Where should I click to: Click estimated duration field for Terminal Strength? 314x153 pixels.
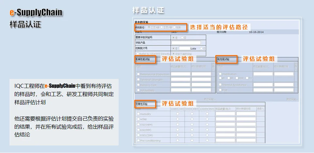pyautogui.click(x=201, y=79)
